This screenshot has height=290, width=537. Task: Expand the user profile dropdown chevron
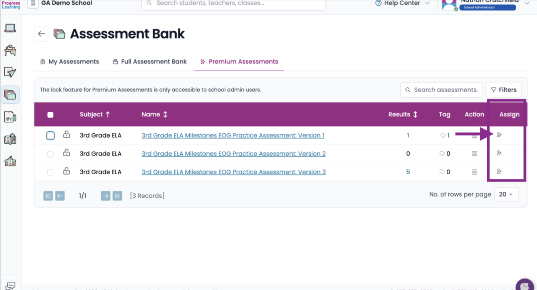pyautogui.click(x=527, y=3)
